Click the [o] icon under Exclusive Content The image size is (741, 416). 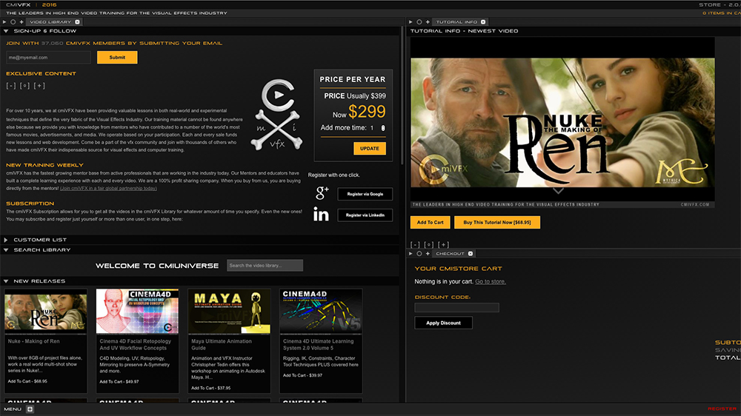pyautogui.click(x=25, y=86)
